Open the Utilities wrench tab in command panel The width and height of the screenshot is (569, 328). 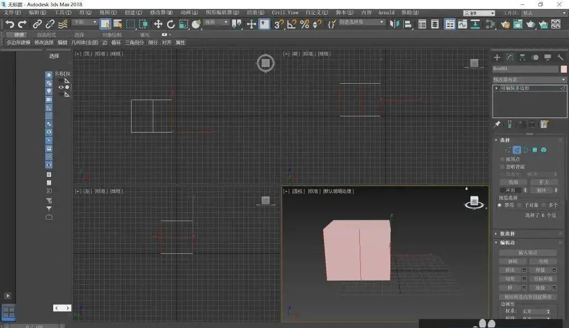[x=560, y=57]
